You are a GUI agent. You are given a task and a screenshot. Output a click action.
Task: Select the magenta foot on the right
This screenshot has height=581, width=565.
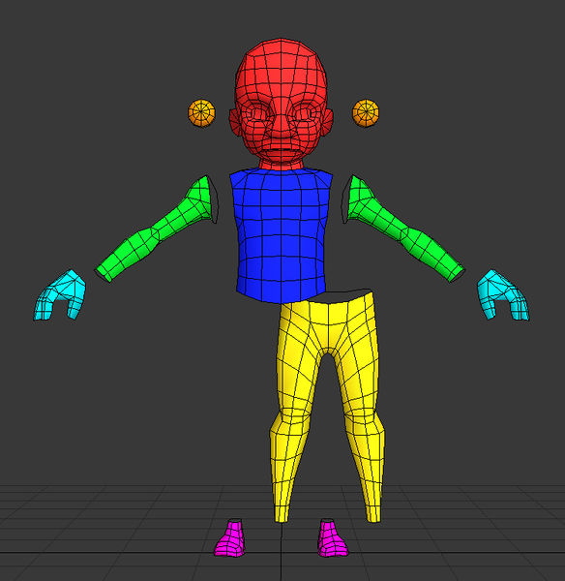pyautogui.click(x=332, y=538)
